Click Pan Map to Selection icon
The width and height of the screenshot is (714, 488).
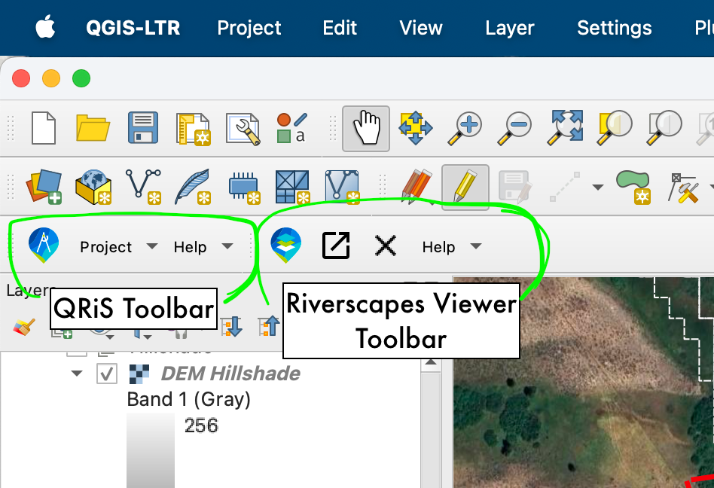(x=415, y=128)
